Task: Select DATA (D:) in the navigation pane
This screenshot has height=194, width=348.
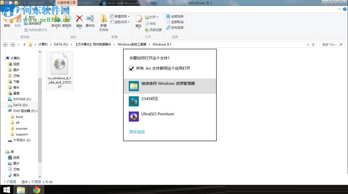Action: (20, 105)
